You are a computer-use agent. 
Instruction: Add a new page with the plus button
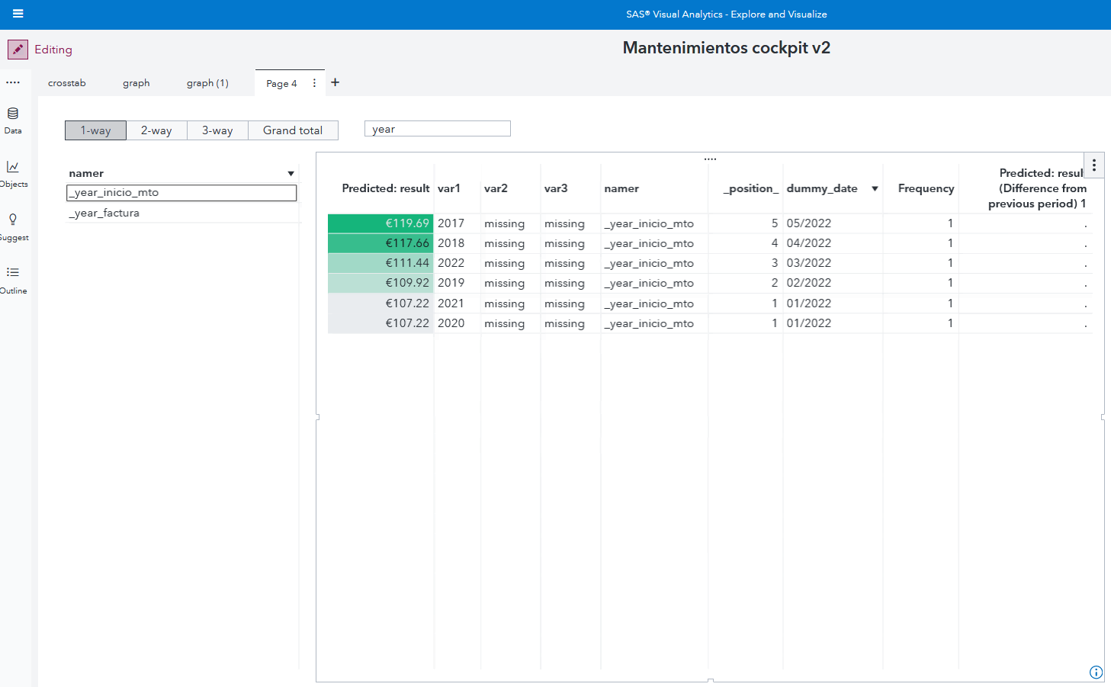334,82
